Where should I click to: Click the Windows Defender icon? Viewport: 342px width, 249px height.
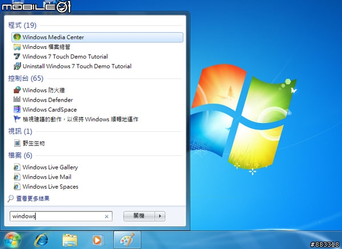(17, 99)
